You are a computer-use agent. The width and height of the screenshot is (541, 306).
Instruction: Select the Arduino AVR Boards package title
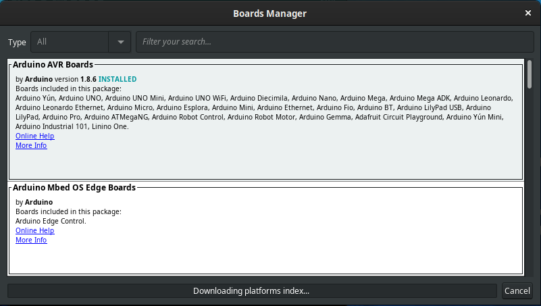53,65
